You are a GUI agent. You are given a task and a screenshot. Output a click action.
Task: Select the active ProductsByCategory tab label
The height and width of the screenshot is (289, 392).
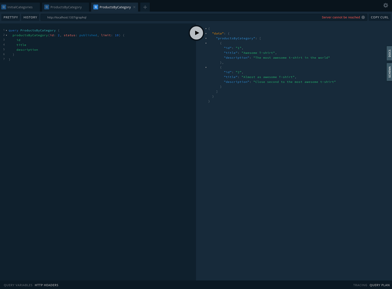(115, 7)
